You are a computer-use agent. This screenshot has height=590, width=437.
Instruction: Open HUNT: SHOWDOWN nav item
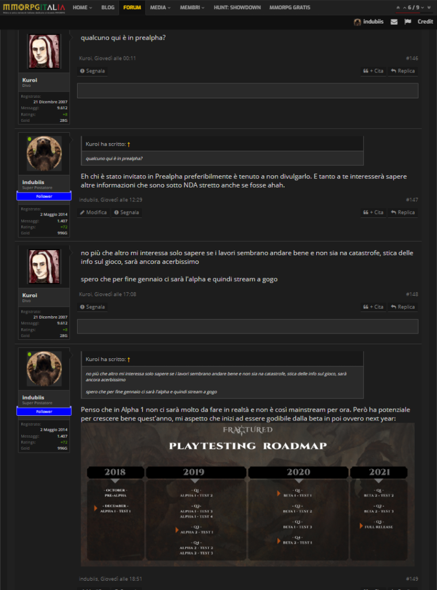coord(237,7)
